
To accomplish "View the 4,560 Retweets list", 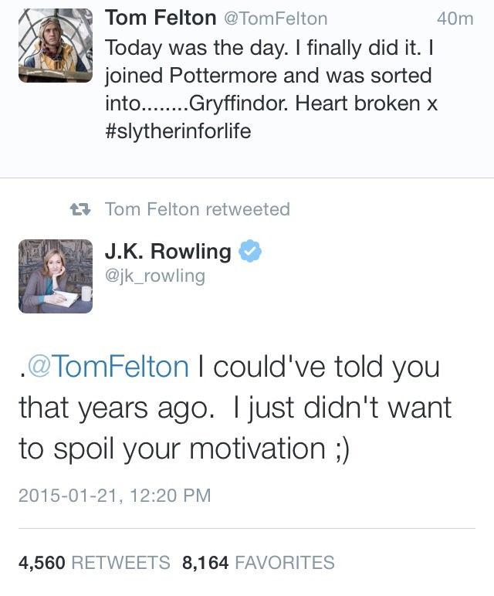I will pyautogui.click(x=93, y=563).
